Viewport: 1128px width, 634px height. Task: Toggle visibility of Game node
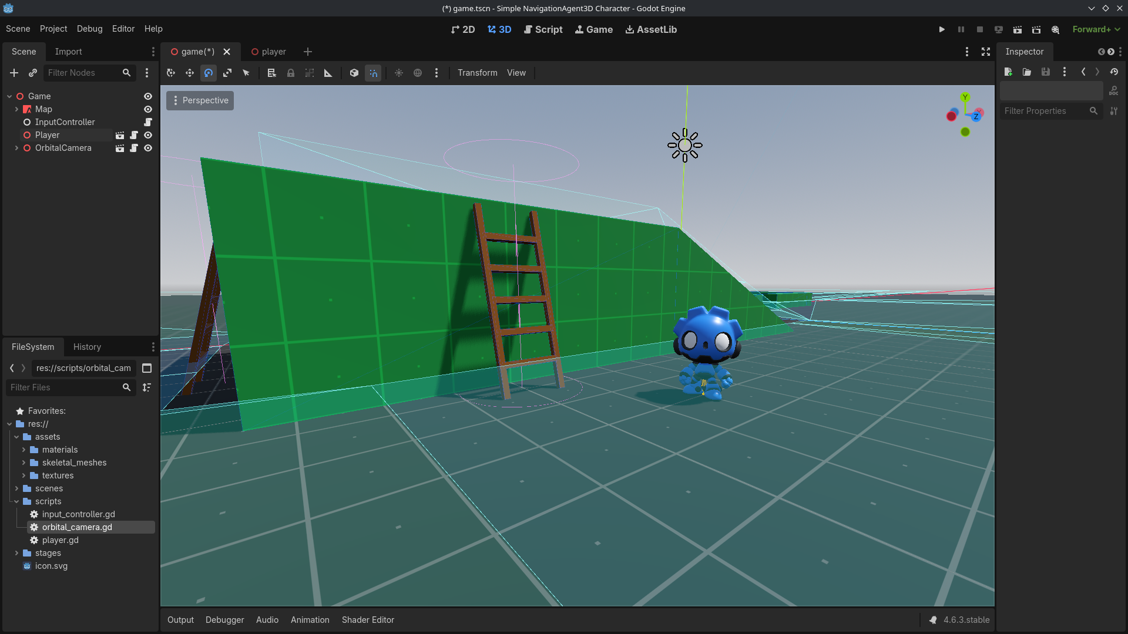148,96
